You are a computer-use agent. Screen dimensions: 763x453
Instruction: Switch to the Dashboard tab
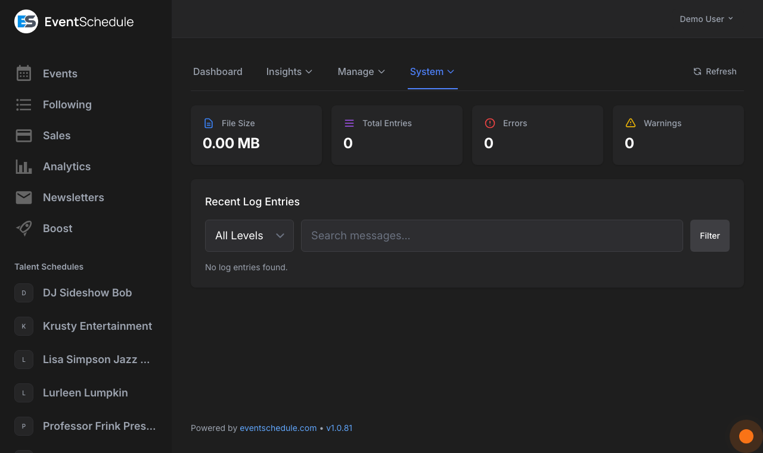tap(218, 71)
